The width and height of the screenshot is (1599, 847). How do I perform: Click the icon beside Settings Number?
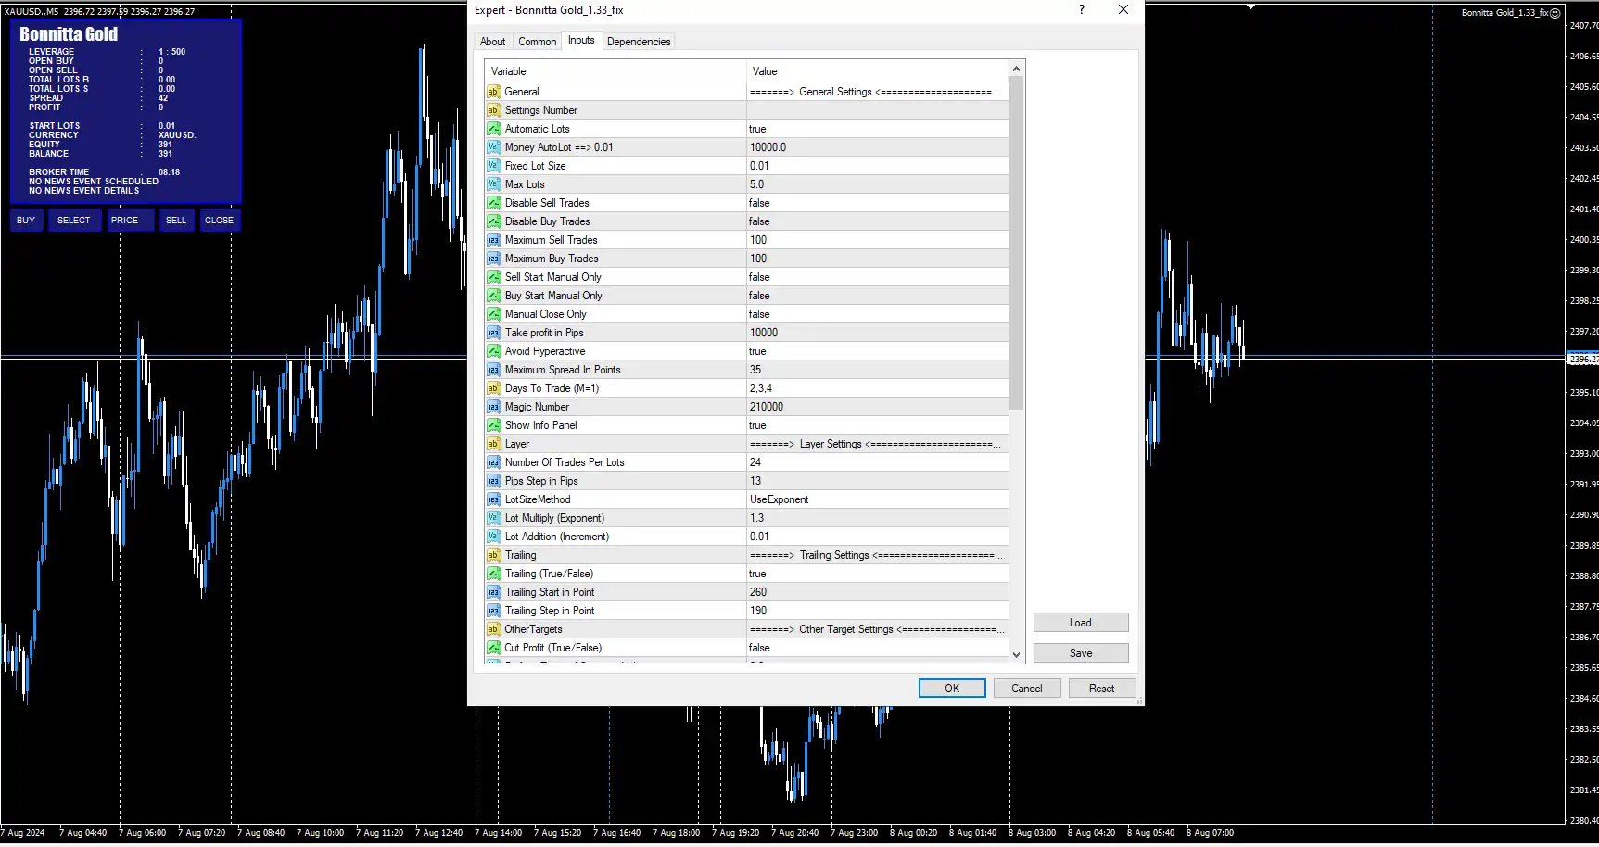pyautogui.click(x=494, y=110)
